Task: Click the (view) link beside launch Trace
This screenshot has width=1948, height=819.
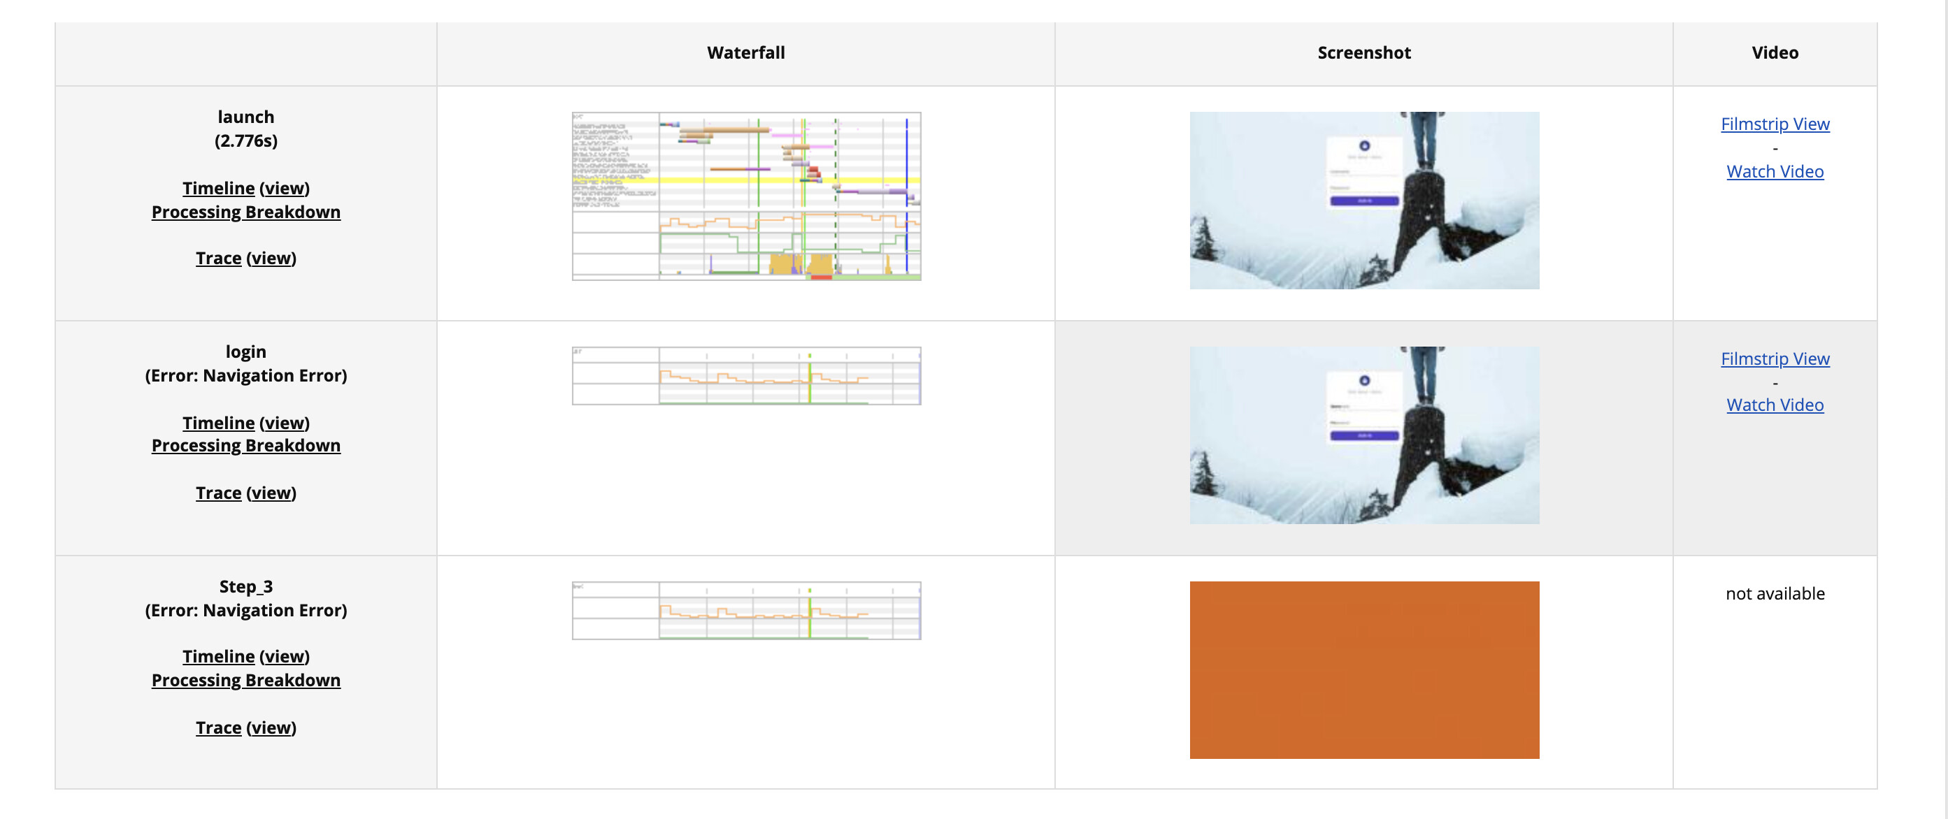Action: (x=271, y=259)
